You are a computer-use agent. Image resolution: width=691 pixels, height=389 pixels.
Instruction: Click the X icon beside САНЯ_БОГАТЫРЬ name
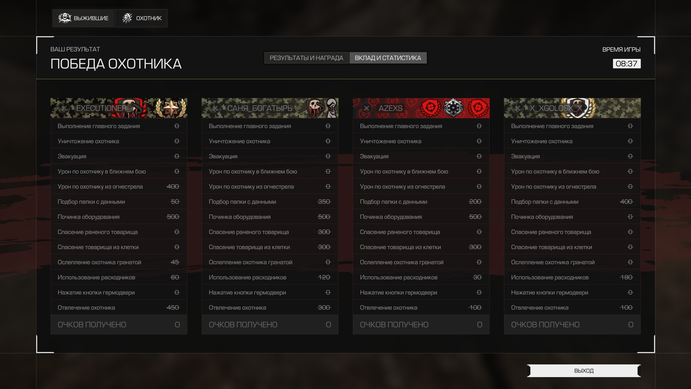click(x=215, y=108)
